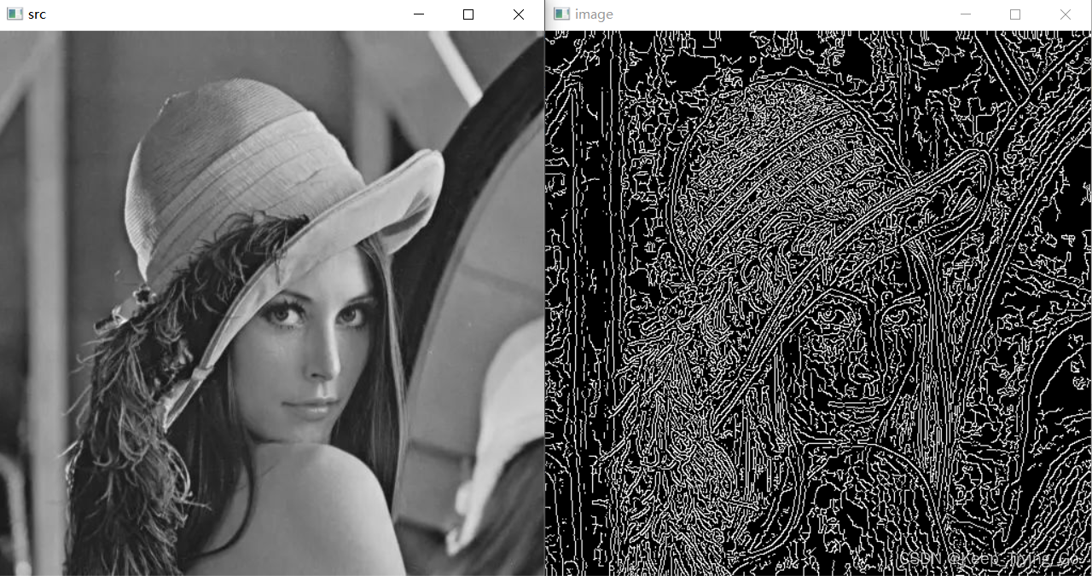Screen dimensions: 1092x576
Task: Close the src window
Action: 519,14
